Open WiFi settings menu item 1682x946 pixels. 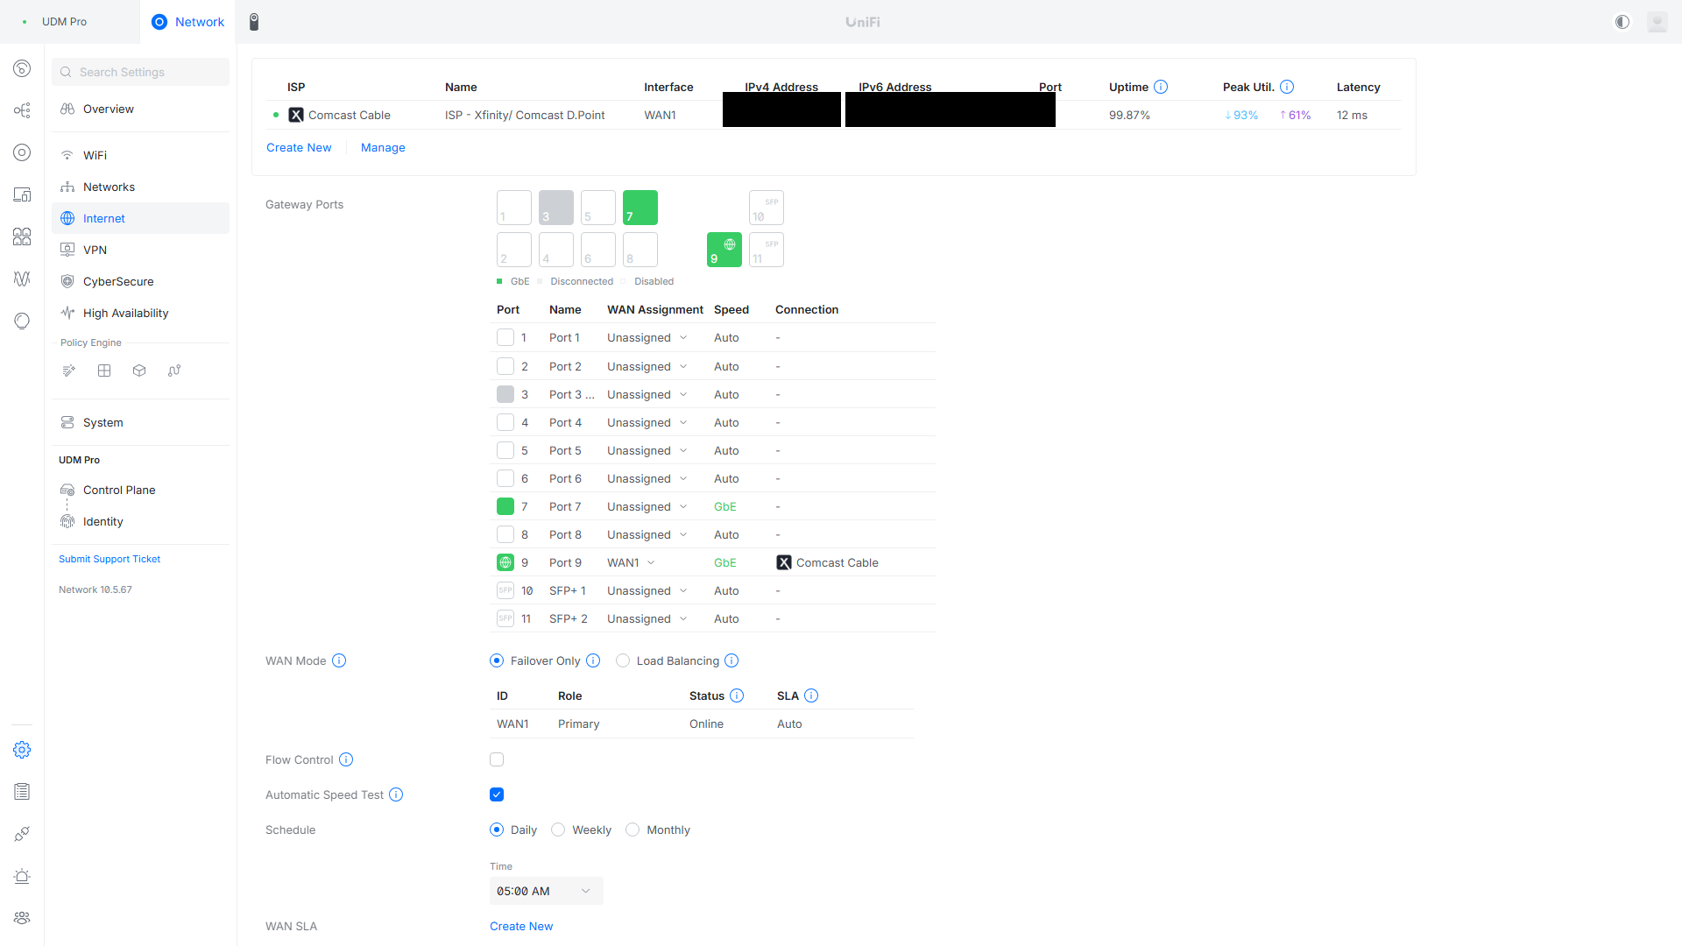140,155
